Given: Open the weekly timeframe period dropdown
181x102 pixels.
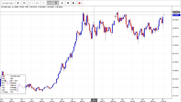Looking at the screenshot, I should 25,3.
